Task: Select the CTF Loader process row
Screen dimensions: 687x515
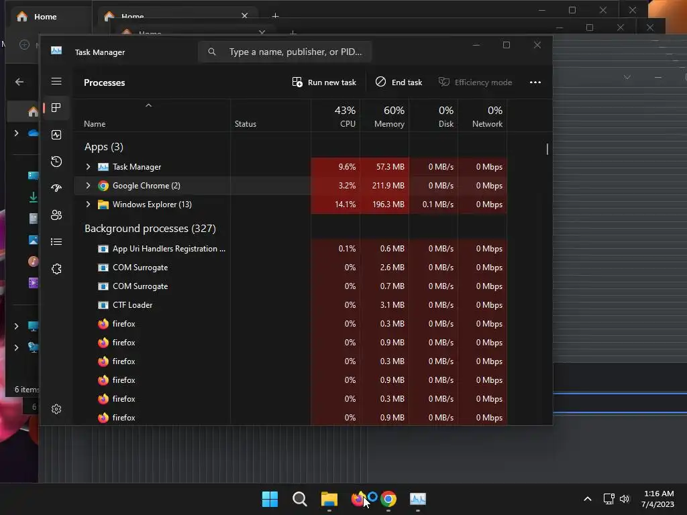Action: click(290, 305)
